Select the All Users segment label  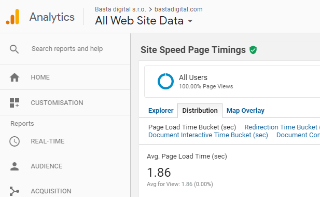193,77
